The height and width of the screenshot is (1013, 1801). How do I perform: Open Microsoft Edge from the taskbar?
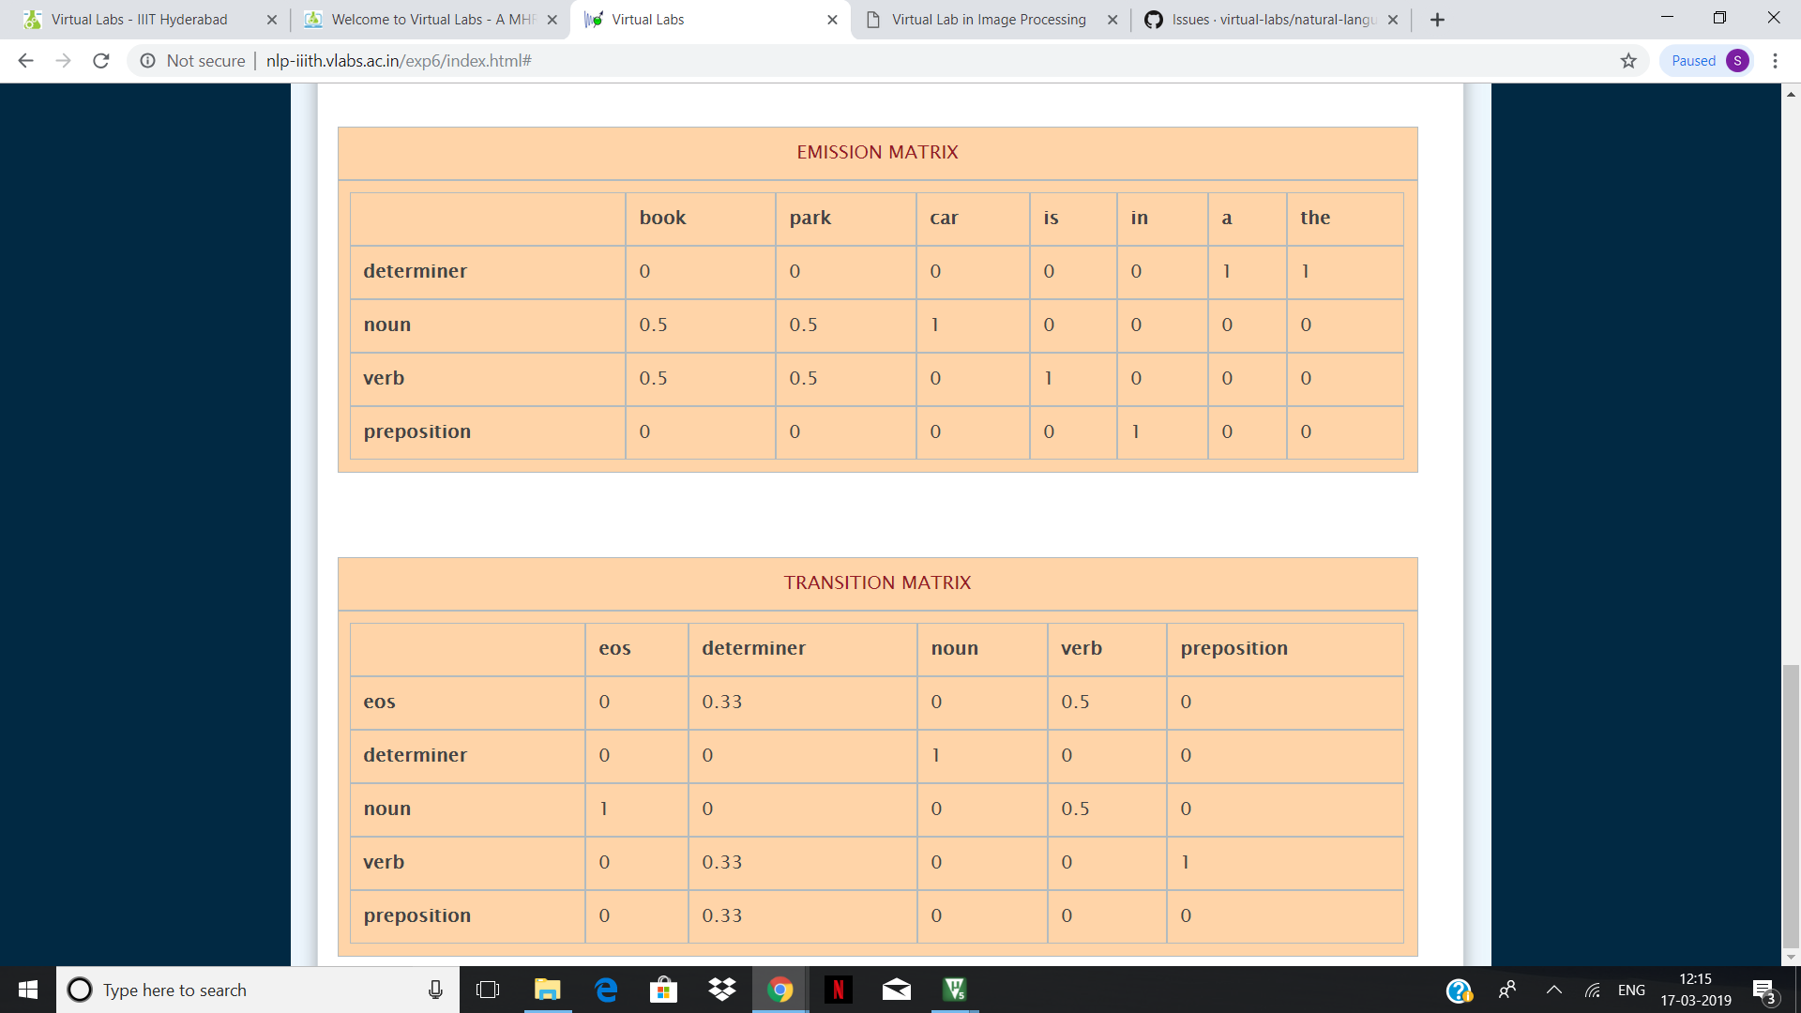pos(605,990)
